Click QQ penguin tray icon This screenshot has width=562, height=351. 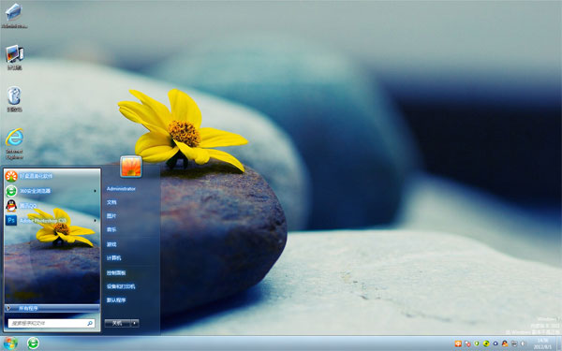click(x=505, y=344)
